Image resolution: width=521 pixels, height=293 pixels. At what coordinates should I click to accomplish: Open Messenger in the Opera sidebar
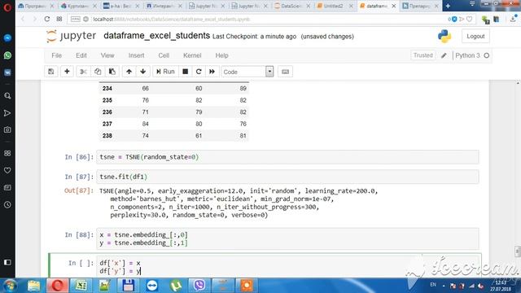(7, 38)
